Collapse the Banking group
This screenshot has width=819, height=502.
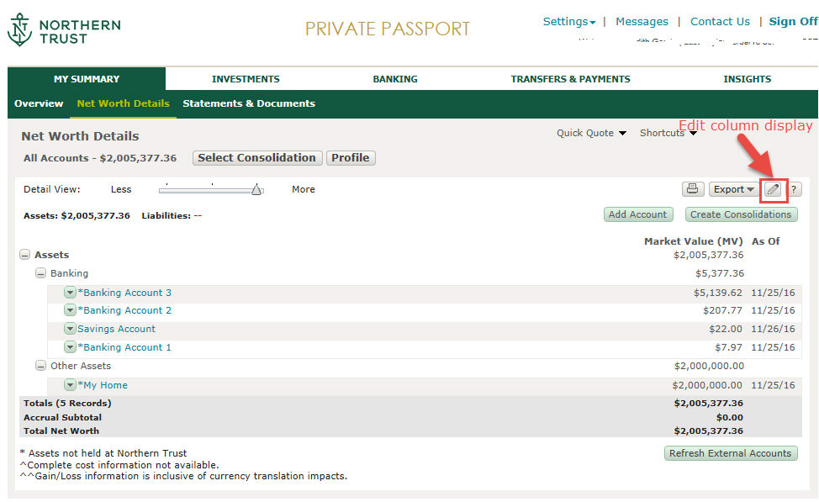(x=40, y=273)
